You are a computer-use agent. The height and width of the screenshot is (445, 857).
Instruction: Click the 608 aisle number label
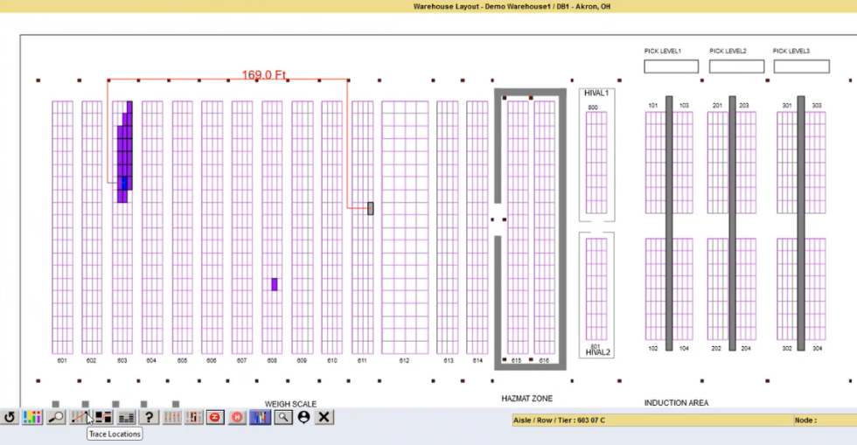coord(272,361)
